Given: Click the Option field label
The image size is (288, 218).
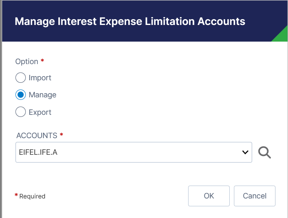Looking at the screenshot, I should [27, 62].
